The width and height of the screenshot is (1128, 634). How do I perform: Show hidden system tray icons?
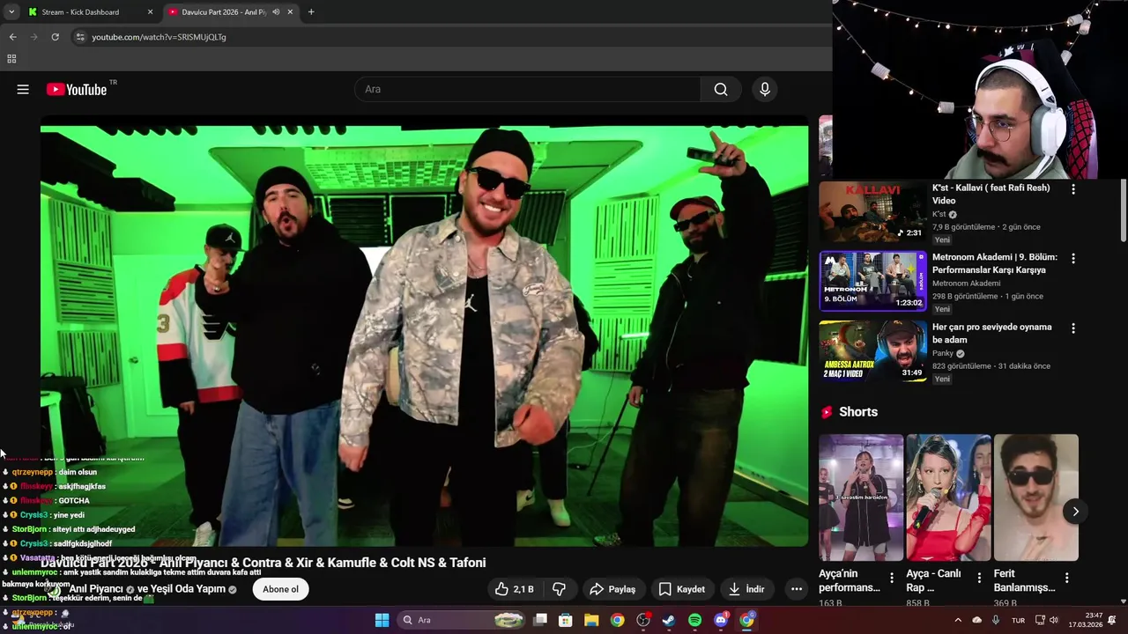coord(958,620)
